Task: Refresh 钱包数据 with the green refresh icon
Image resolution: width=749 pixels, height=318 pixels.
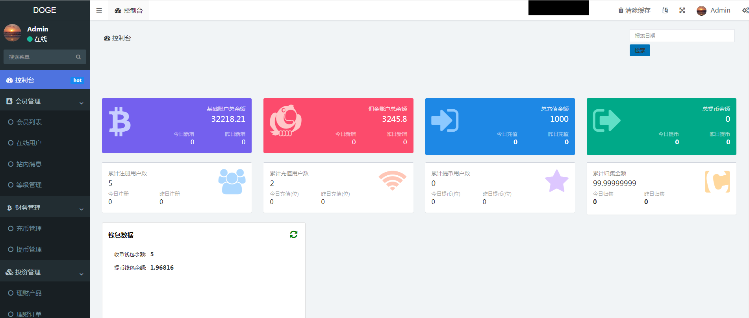Action: [x=294, y=235]
